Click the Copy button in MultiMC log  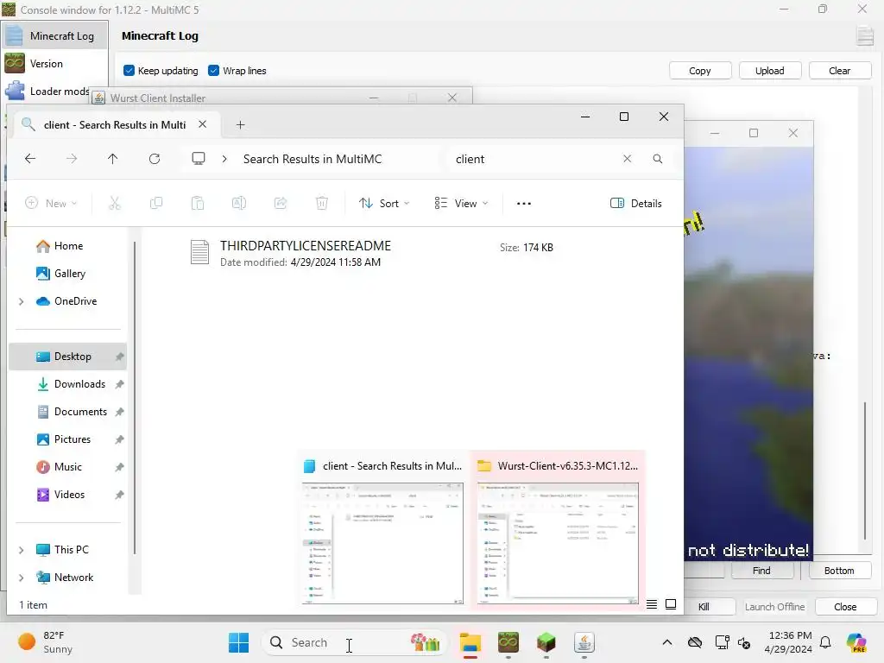coord(699,71)
